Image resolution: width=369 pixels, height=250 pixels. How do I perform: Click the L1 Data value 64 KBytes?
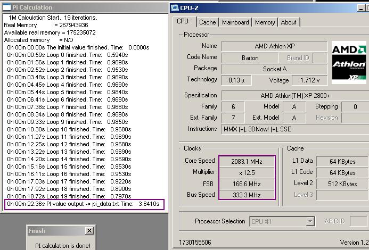342,162
